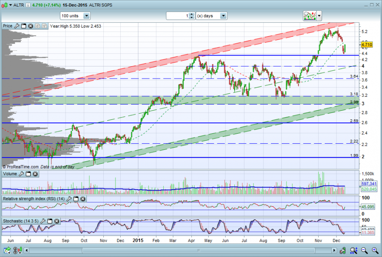Increase the timeframe number stepper
Screen dimensions: 382x257
coord(192,14)
